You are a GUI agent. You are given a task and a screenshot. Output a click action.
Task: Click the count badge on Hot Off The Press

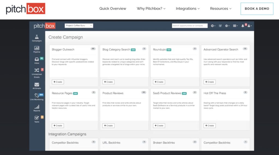click(x=245, y=92)
